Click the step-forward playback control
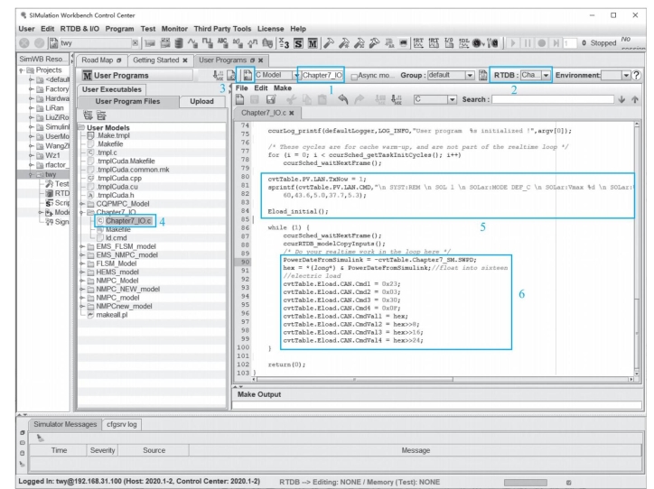Image resolution: width=654 pixels, height=489 pixels. point(556,43)
